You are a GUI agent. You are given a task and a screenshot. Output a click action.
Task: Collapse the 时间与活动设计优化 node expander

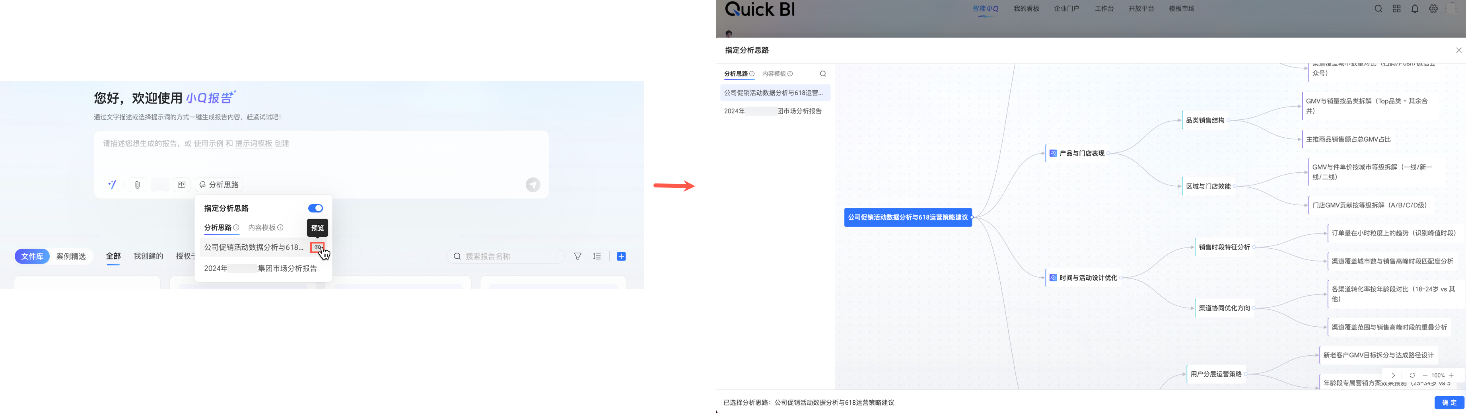coord(1121,278)
